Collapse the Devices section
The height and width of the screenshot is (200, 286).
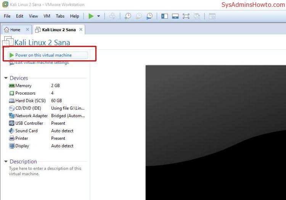tap(6, 78)
